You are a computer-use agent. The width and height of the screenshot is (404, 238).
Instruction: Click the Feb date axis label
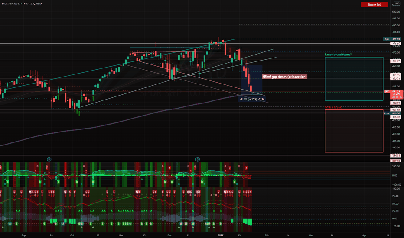[x=267, y=235]
